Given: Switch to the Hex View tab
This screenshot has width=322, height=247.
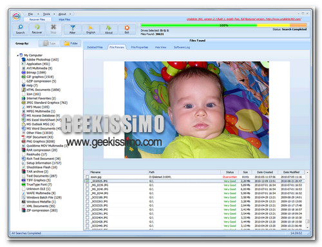Looking at the screenshot, I should tap(160, 47).
